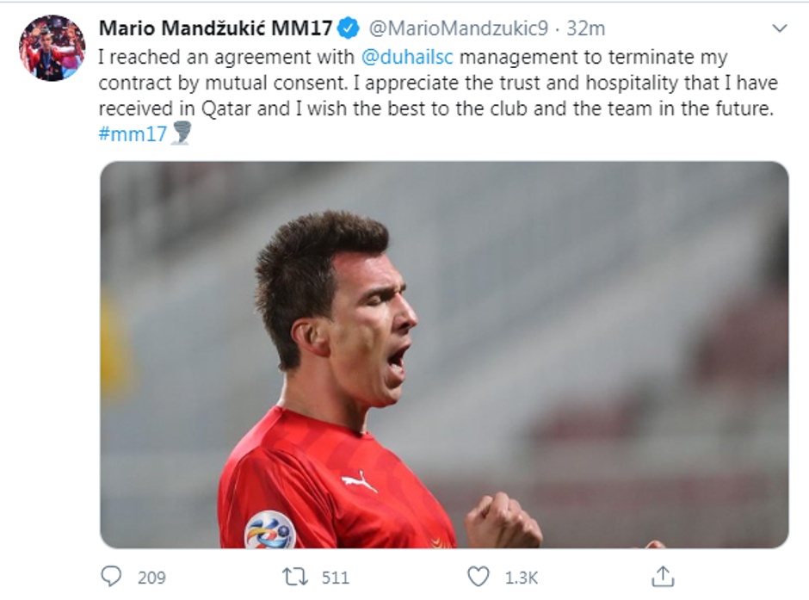Like the tweet with the heart icon
The image size is (809, 600).
coord(479,577)
